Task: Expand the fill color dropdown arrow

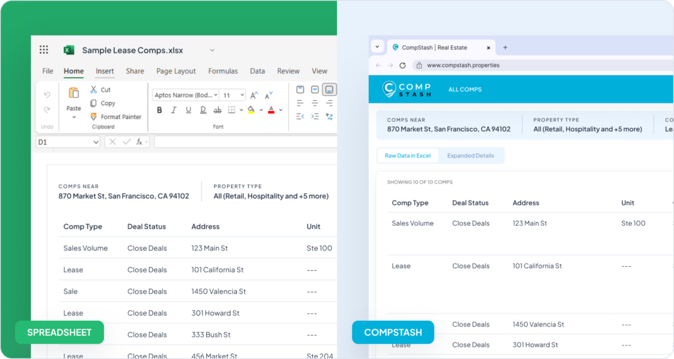Action: [261, 110]
